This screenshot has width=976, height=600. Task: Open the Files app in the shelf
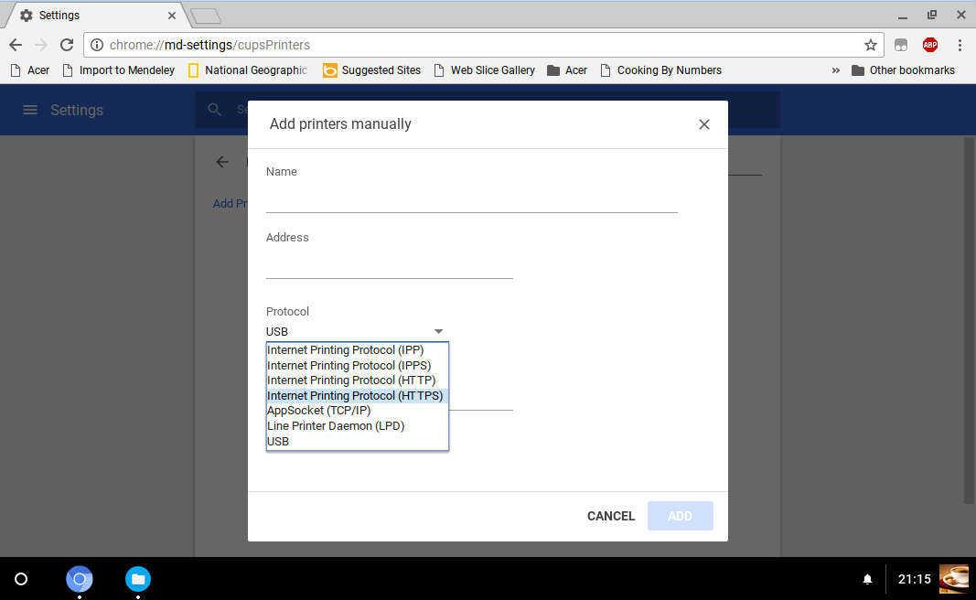point(138,579)
